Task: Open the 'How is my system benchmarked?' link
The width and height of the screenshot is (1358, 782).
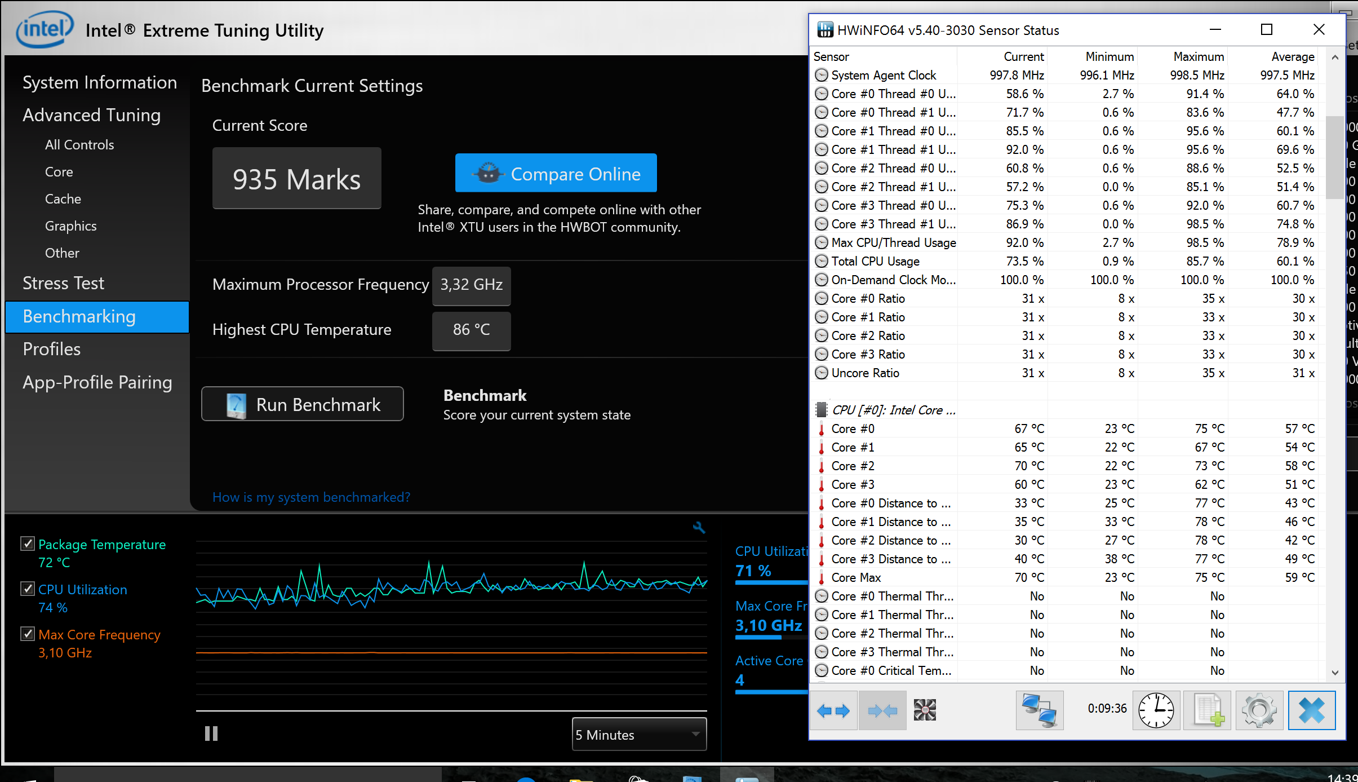Action: pyautogui.click(x=311, y=497)
